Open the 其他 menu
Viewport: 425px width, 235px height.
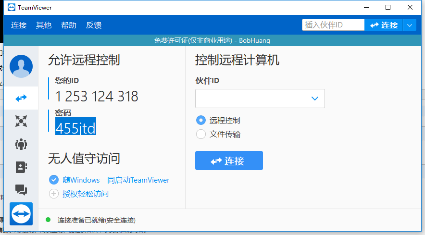[x=44, y=25]
